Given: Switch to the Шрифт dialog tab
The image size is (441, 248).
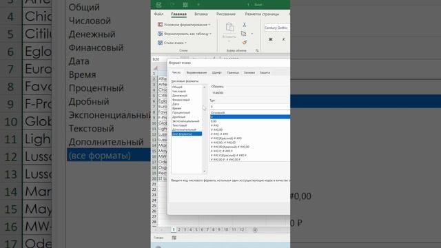Looking at the screenshot, I should coord(217,72).
